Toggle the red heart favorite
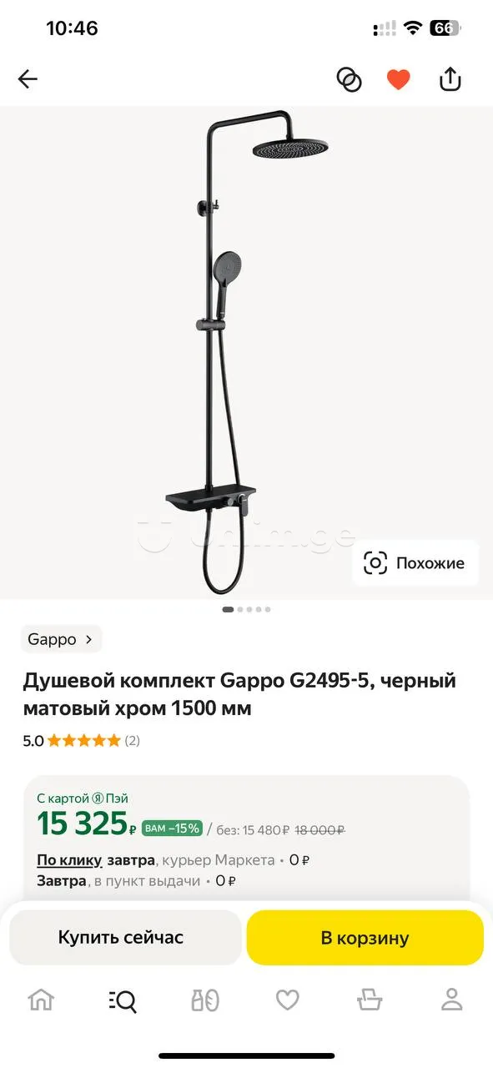Image resolution: width=493 pixels, height=1068 pixels. coord(399,80)
